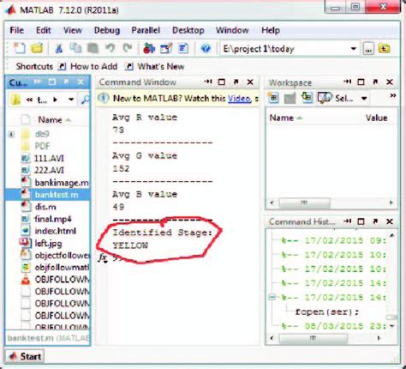Image resolution: width=406 pixels, height=369 pixels.
Task: Select 111.AVI file
Action: [43, 158]
